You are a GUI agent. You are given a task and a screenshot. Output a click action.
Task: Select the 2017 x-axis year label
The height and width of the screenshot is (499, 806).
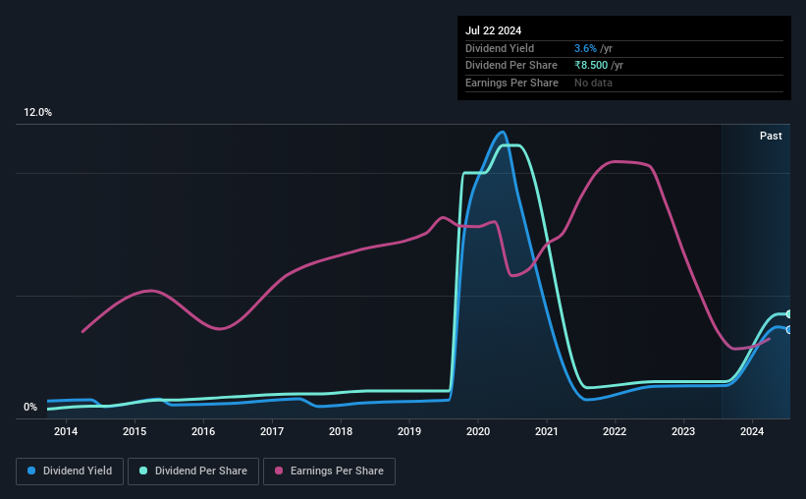[x=272, y=431]
